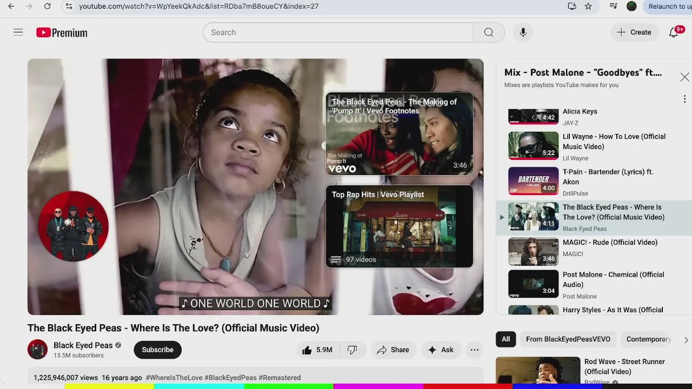The width and height of the screenshot is (692, 389).
Task: Open Mix playlist three-dot options menu
Action: [684, 99]
